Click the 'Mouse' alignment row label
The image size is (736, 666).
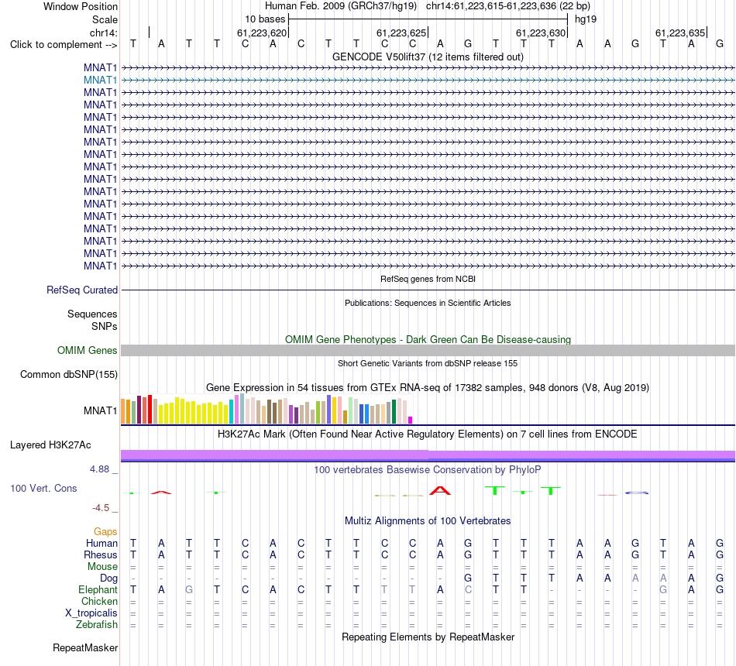click(x=103, y=567)
